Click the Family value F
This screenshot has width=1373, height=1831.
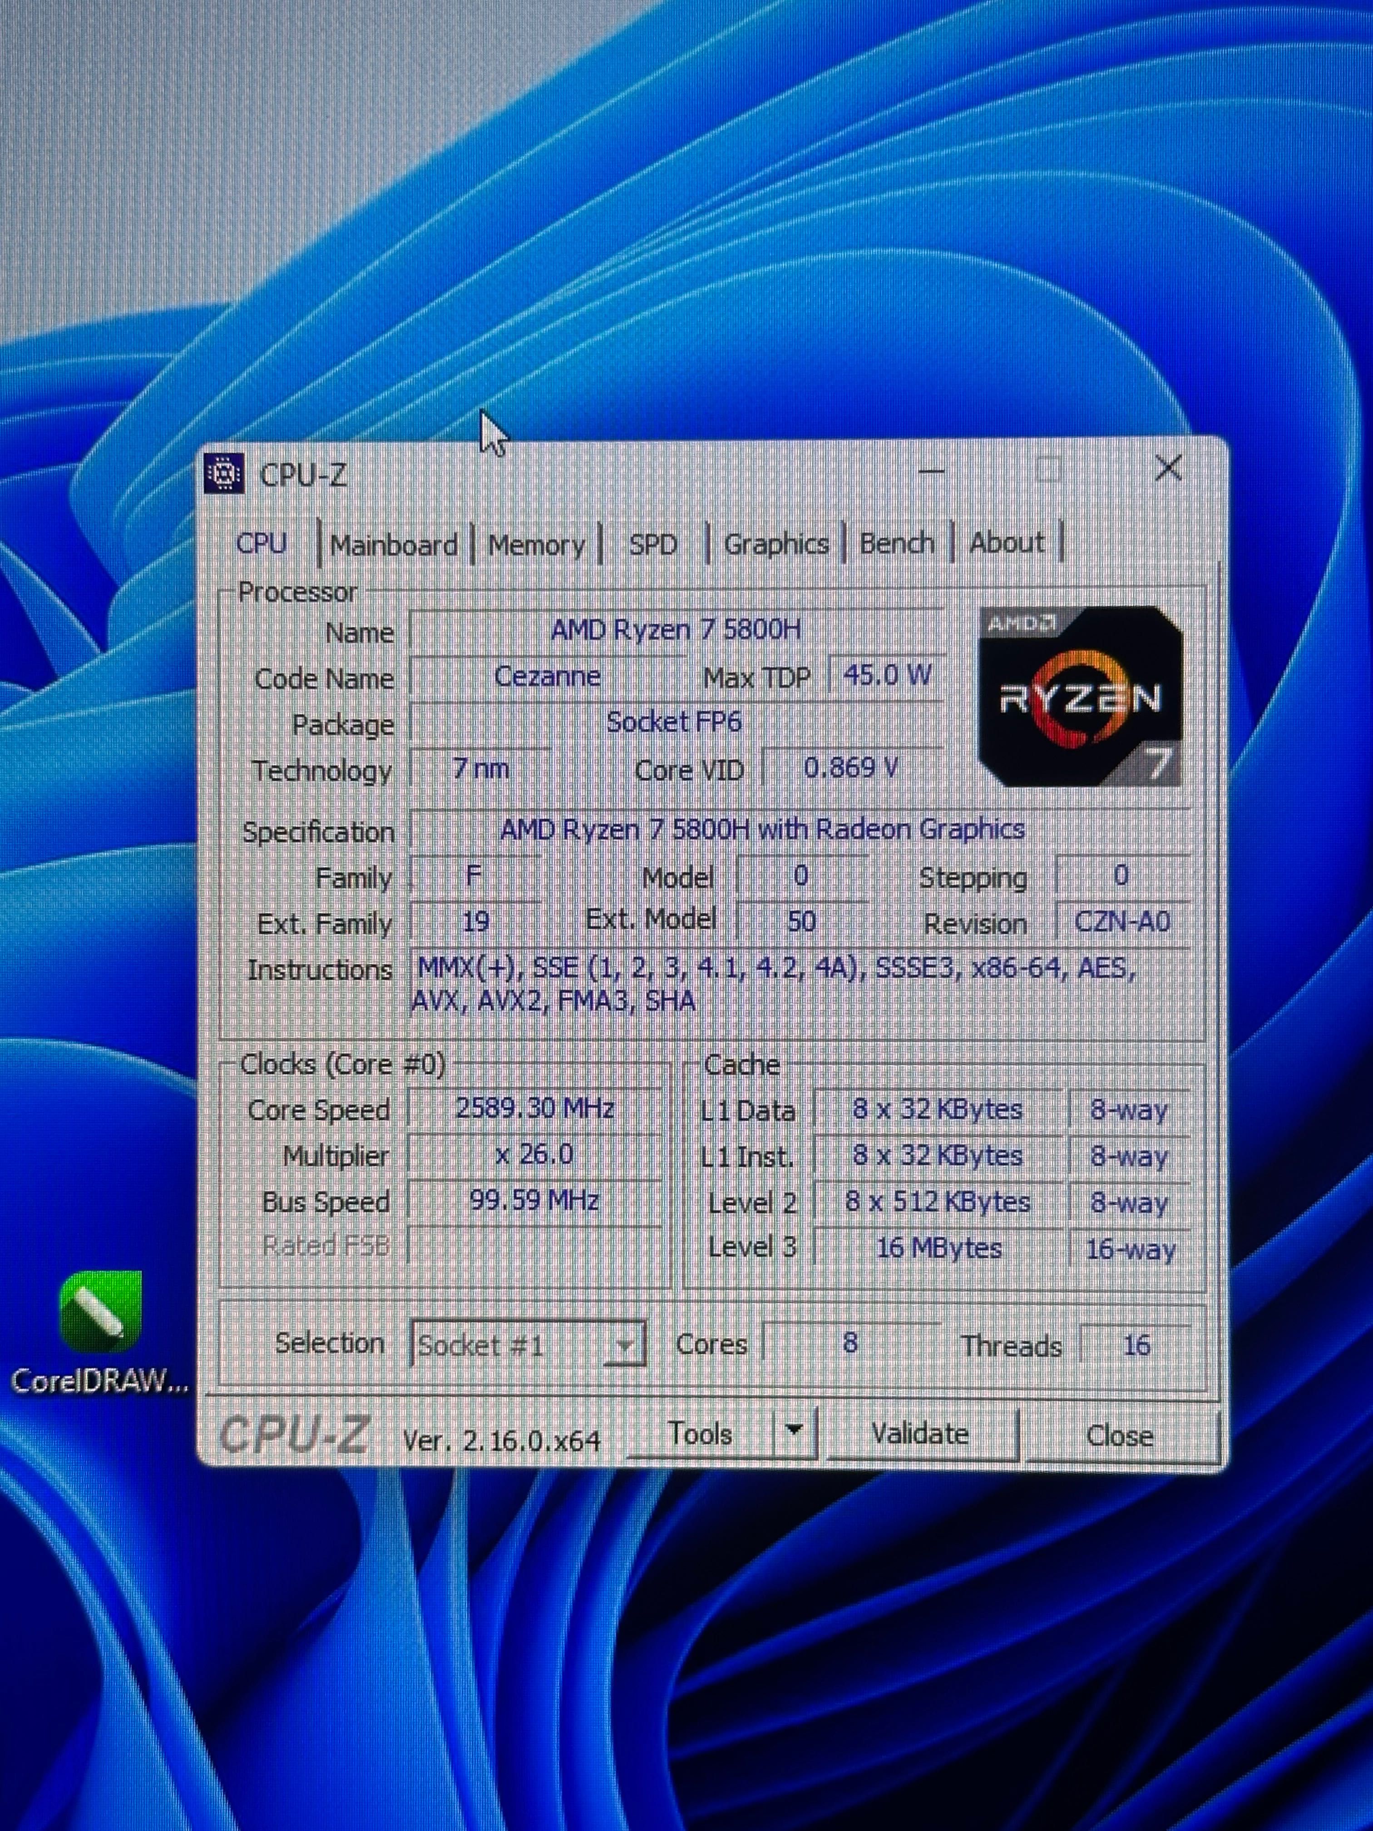click(474, 876)
